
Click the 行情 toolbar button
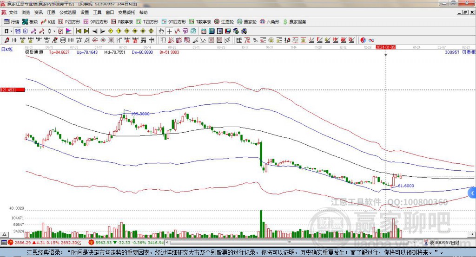point(12,22)
